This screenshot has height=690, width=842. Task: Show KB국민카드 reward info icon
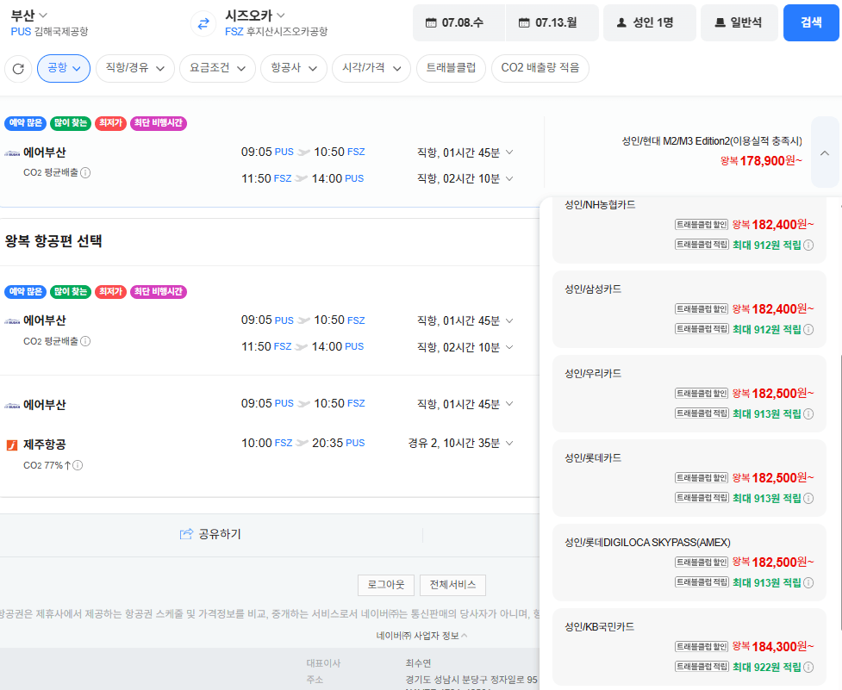coord(808,667)
